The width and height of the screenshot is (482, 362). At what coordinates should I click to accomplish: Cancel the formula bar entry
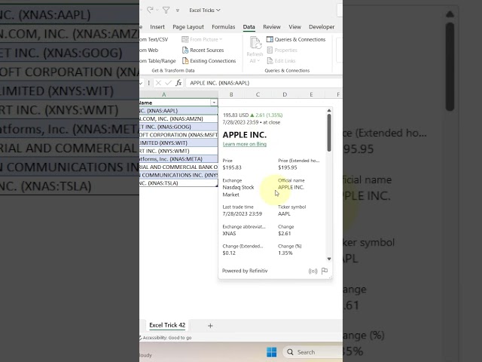[158, 83]
